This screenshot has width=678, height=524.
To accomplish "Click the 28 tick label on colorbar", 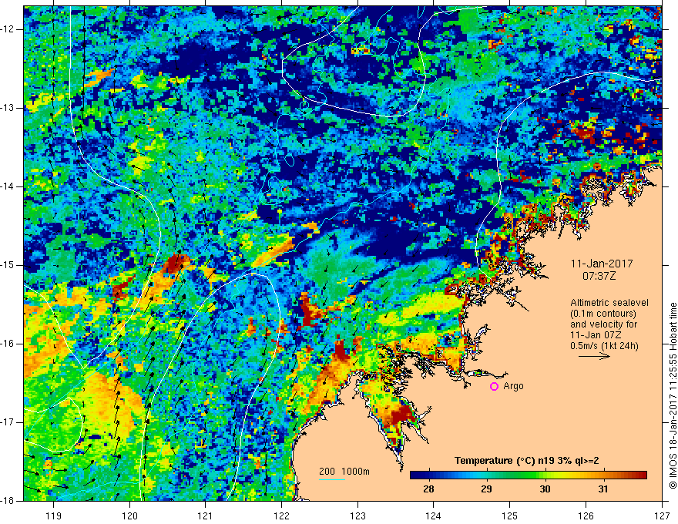I will click(428, 489).
